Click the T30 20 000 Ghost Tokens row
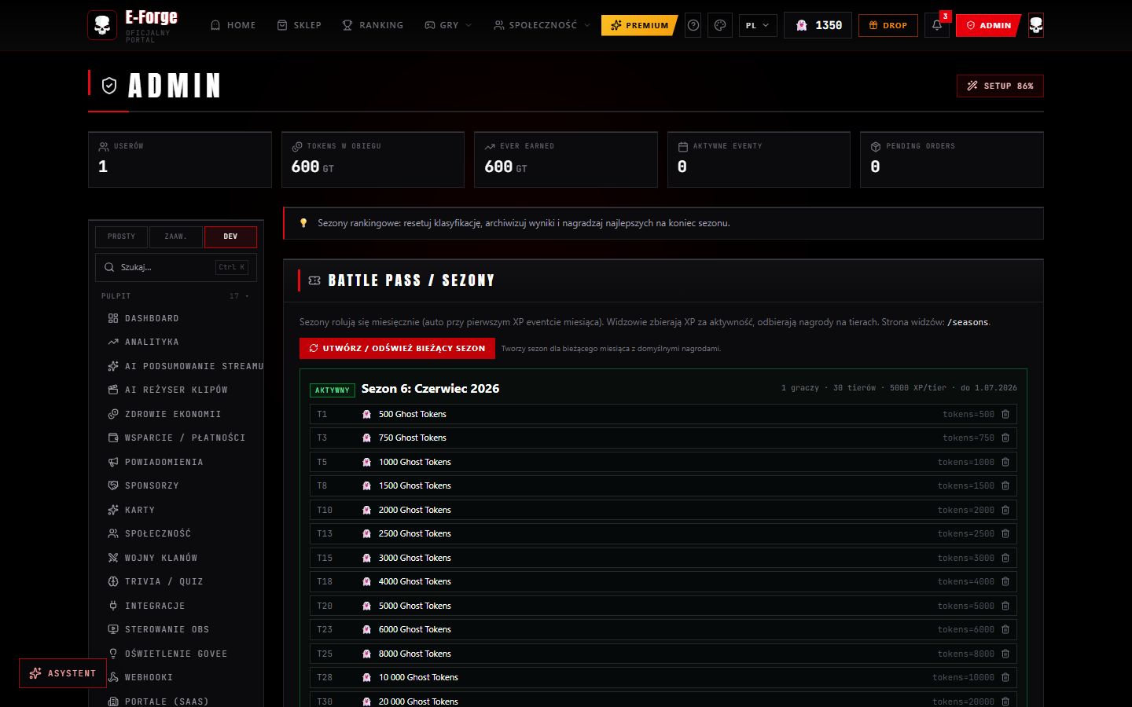The image size is (1132, 707). point(663,701)
